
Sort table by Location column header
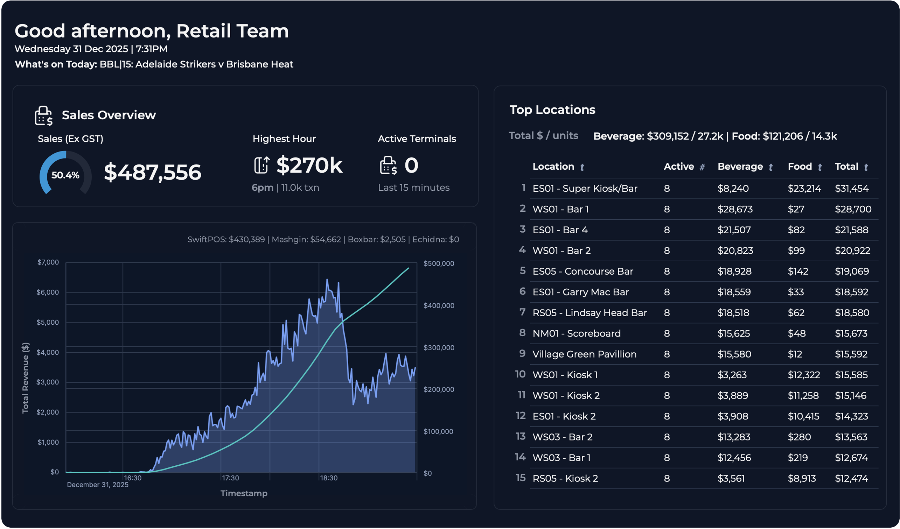pyautogui.click(x=553, y=167)
